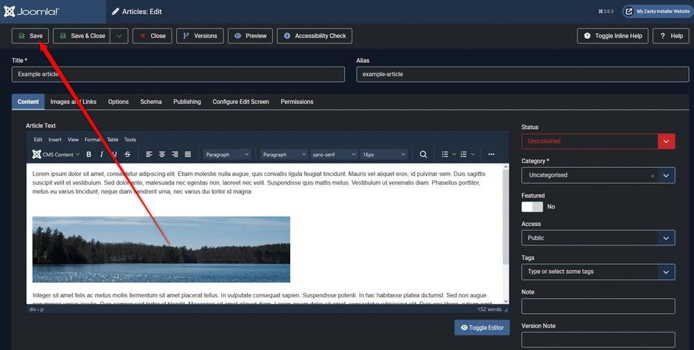Viewport: 694px width, 350px height.
Task: Open the Schema tab
Action: pos(151,102)
